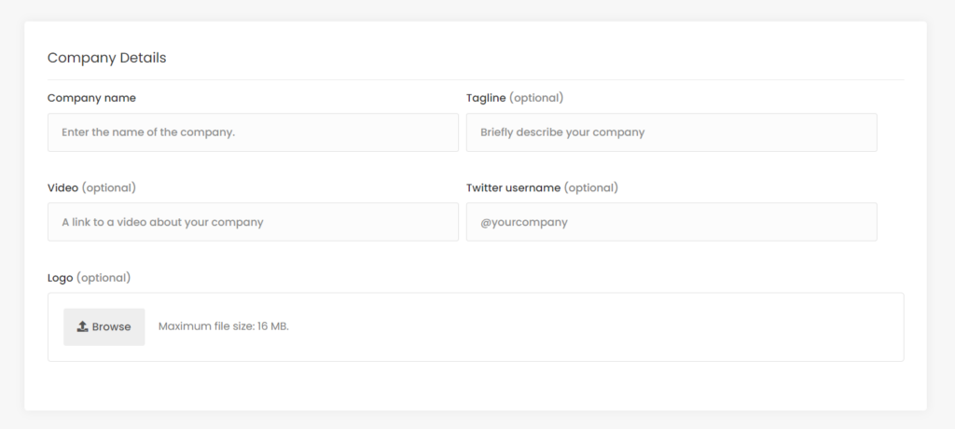Viewport: 955px width, 429px height.
Task: Click the "Video" label text
Action: tap(62, 187)
